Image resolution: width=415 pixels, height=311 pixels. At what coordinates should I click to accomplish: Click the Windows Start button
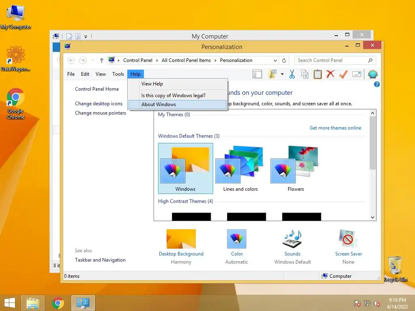tap(10, 303)
